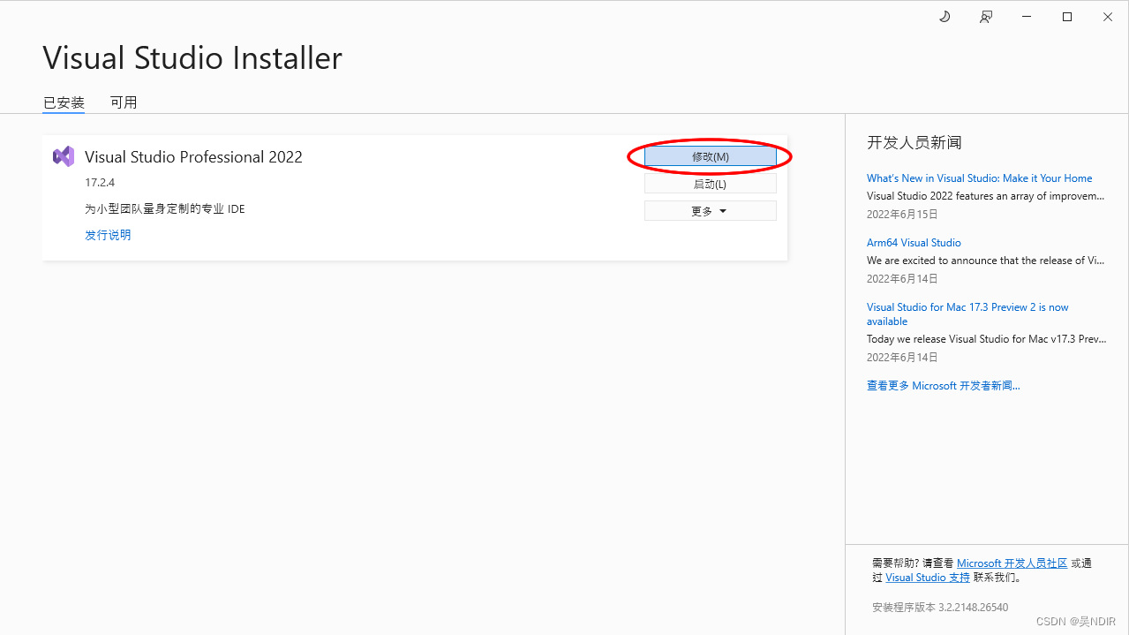Click the Visual Studio purple logo icon

[x=64, y=156]
